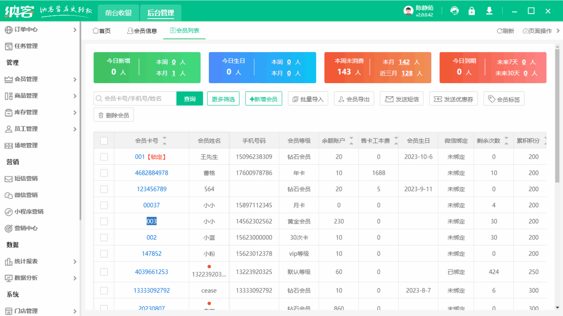This screenshot has height=316, width=563.
Task: Click the download icon in the titlebar
Action: pyautogui.click(x=489, y=11)
